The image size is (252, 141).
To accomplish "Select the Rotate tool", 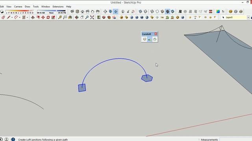I will coord(48,17).
